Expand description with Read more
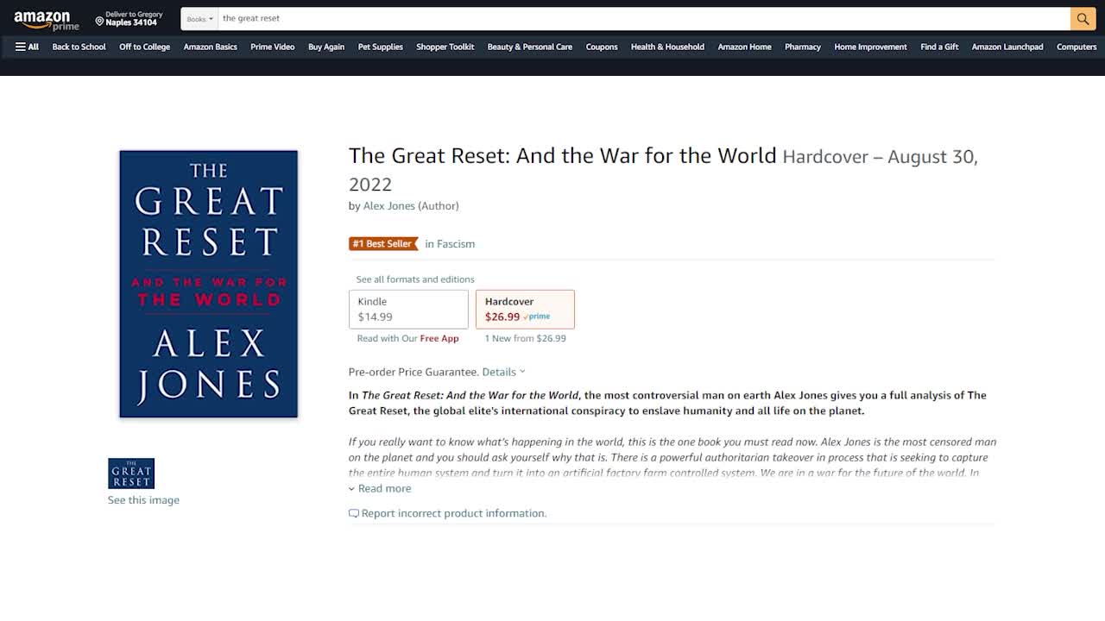Screen dimensions: 1105x621 (x=380, y=489)
